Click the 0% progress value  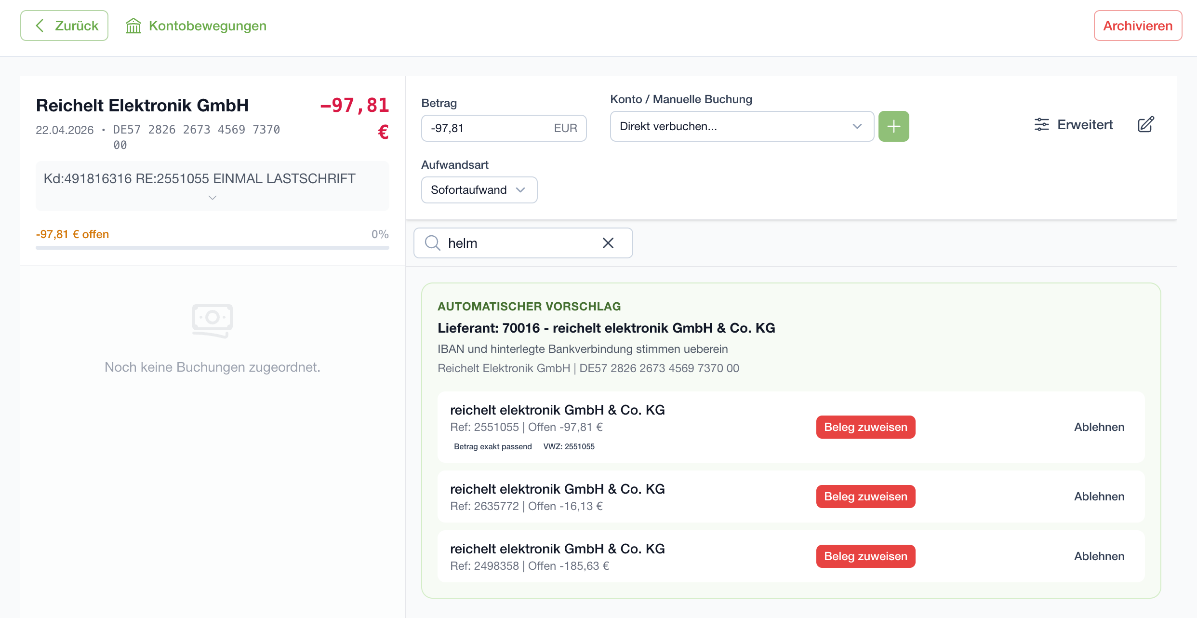(x=380, y=234)
